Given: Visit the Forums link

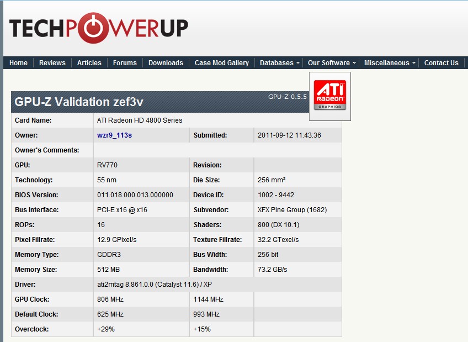Looking at the screenshot, I should (x=125, y=63).
